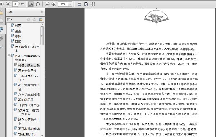Screen dimensions: 216x137
Task: Click the read mode icon with four arrows
Action: (93, 4)
